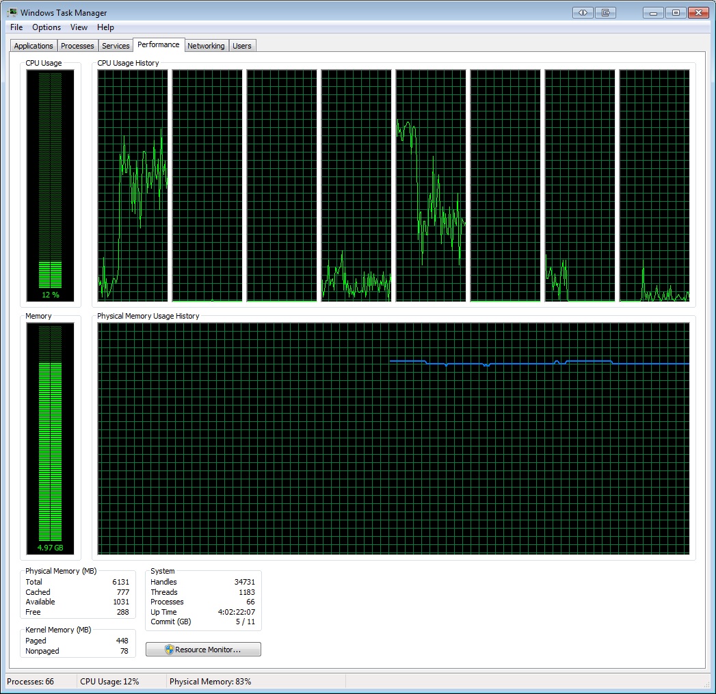Screen dimensions: 716x694
Task: Click the Task Manager title bar icon
Action: (x=12, y=12)
